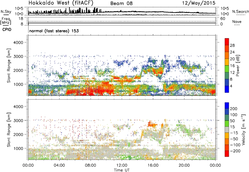249x172 pixels.
Task: Click the '18' frequency axis tick
Action: [21, 19]
